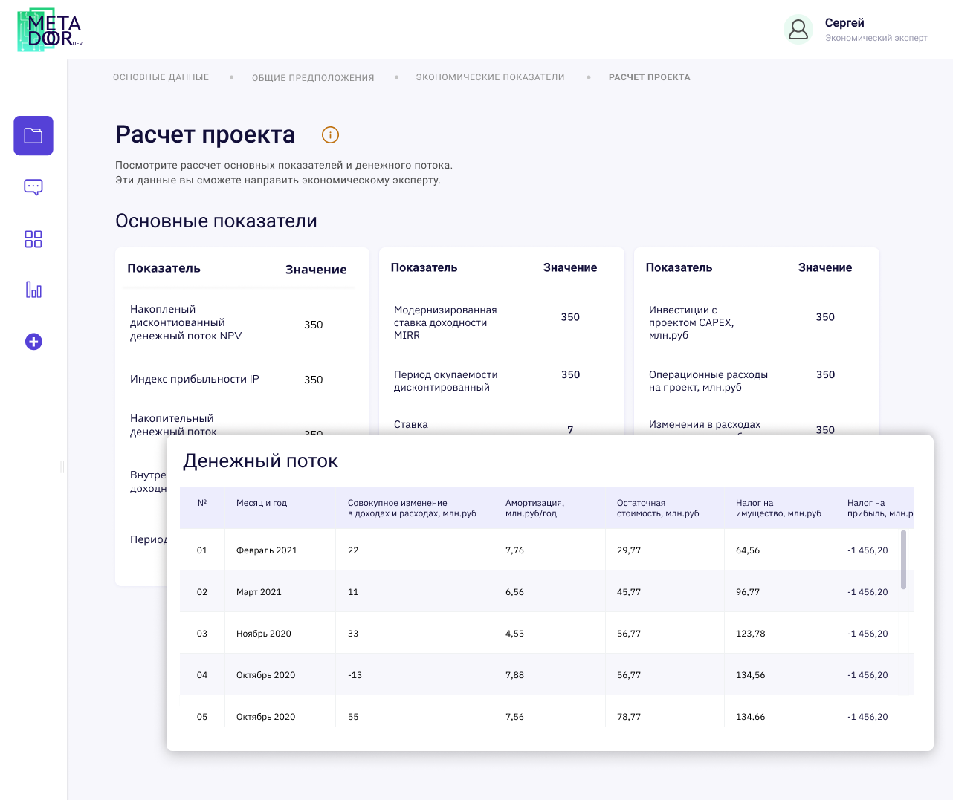The height and width of the screenshot is (800, 953).
Task: Open the dashboard grid icon in sidebar
Action: pos(33,239)
